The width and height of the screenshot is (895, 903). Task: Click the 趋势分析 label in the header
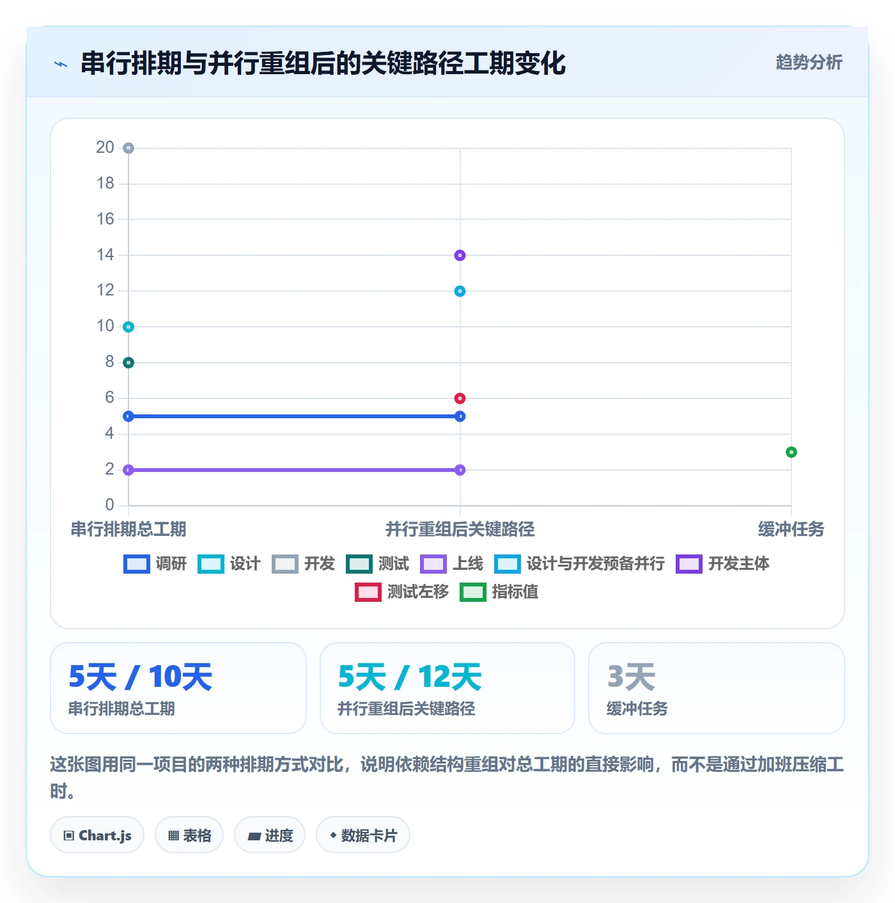pyautogui.click(x=809, y=63)
